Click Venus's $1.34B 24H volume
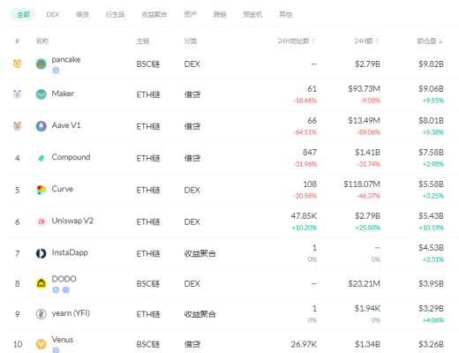The image size is (459, 353). [x=367, y=344]
